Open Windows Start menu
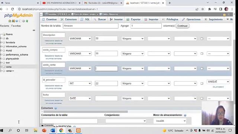Viewport: 238px width, 134px height. pos(1,130)
